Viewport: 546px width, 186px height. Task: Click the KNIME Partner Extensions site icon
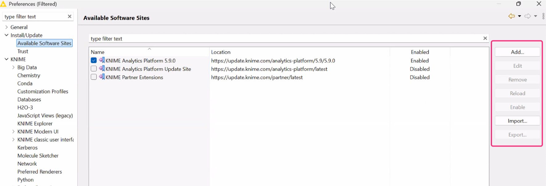102,77
